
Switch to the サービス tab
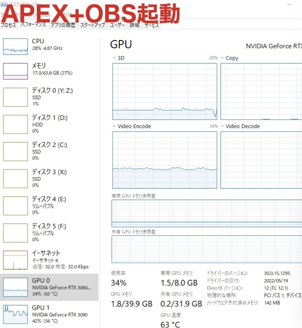click(x=151, y=25)
